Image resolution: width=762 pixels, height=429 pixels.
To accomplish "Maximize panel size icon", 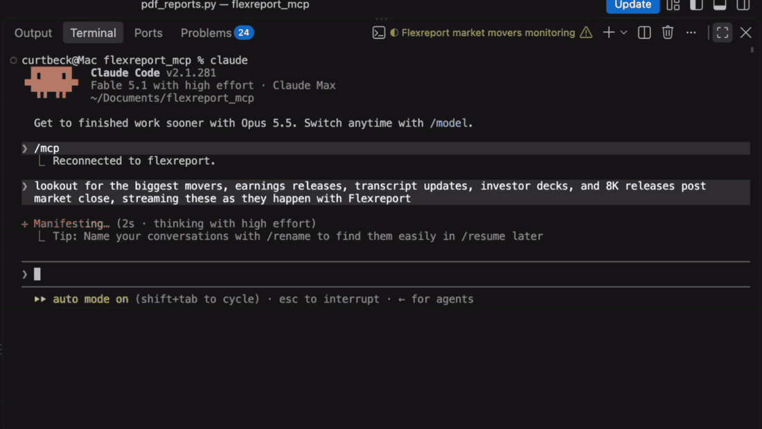I will 722,33.
